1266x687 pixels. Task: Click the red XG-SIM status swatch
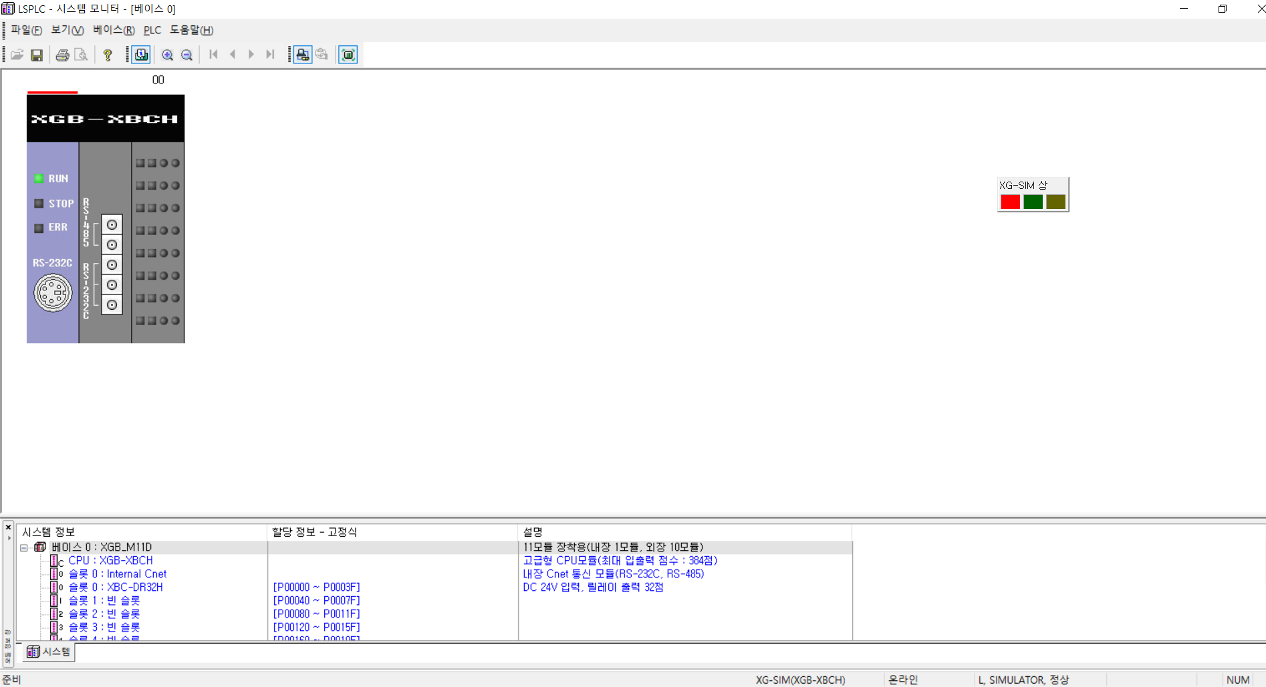pos(1010,202)
